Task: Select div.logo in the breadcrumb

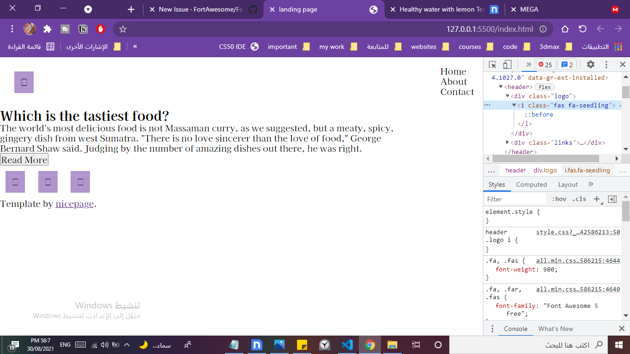Action: [x=545, y=171]
